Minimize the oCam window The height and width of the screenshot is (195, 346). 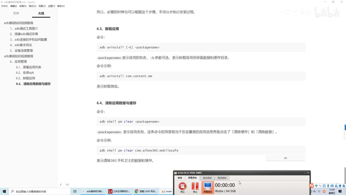(x=304, y=173)
